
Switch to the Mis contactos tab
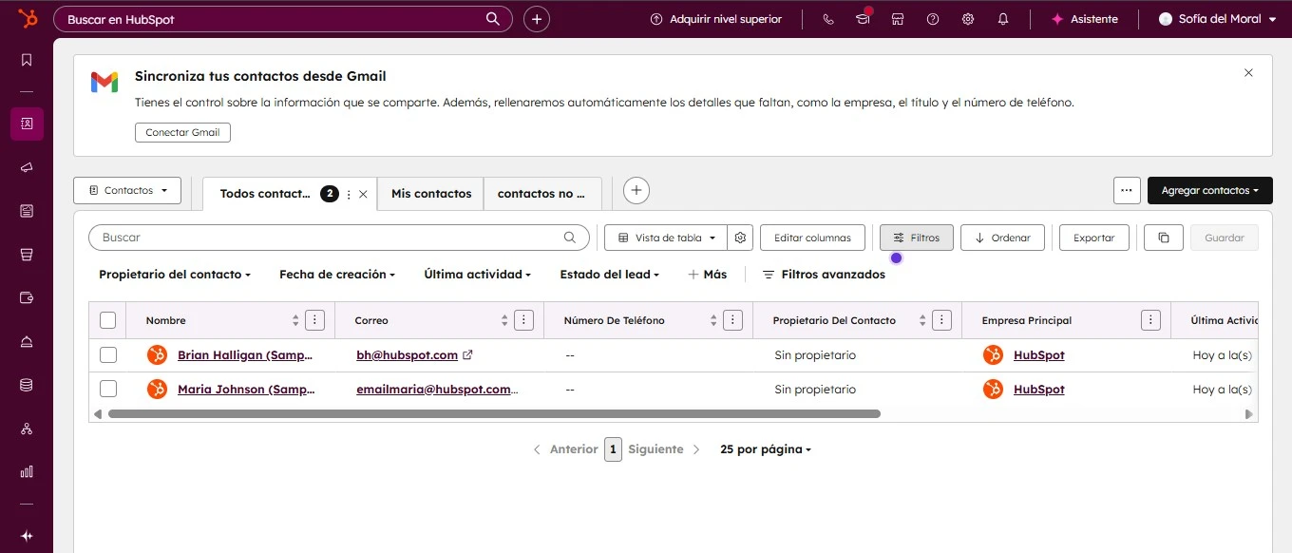(430, 193)
